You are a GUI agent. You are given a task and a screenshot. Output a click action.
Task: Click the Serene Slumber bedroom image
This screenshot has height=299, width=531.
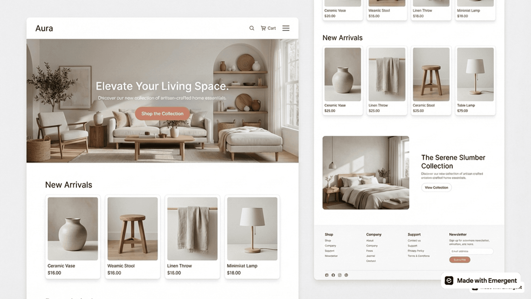[366, 172]
